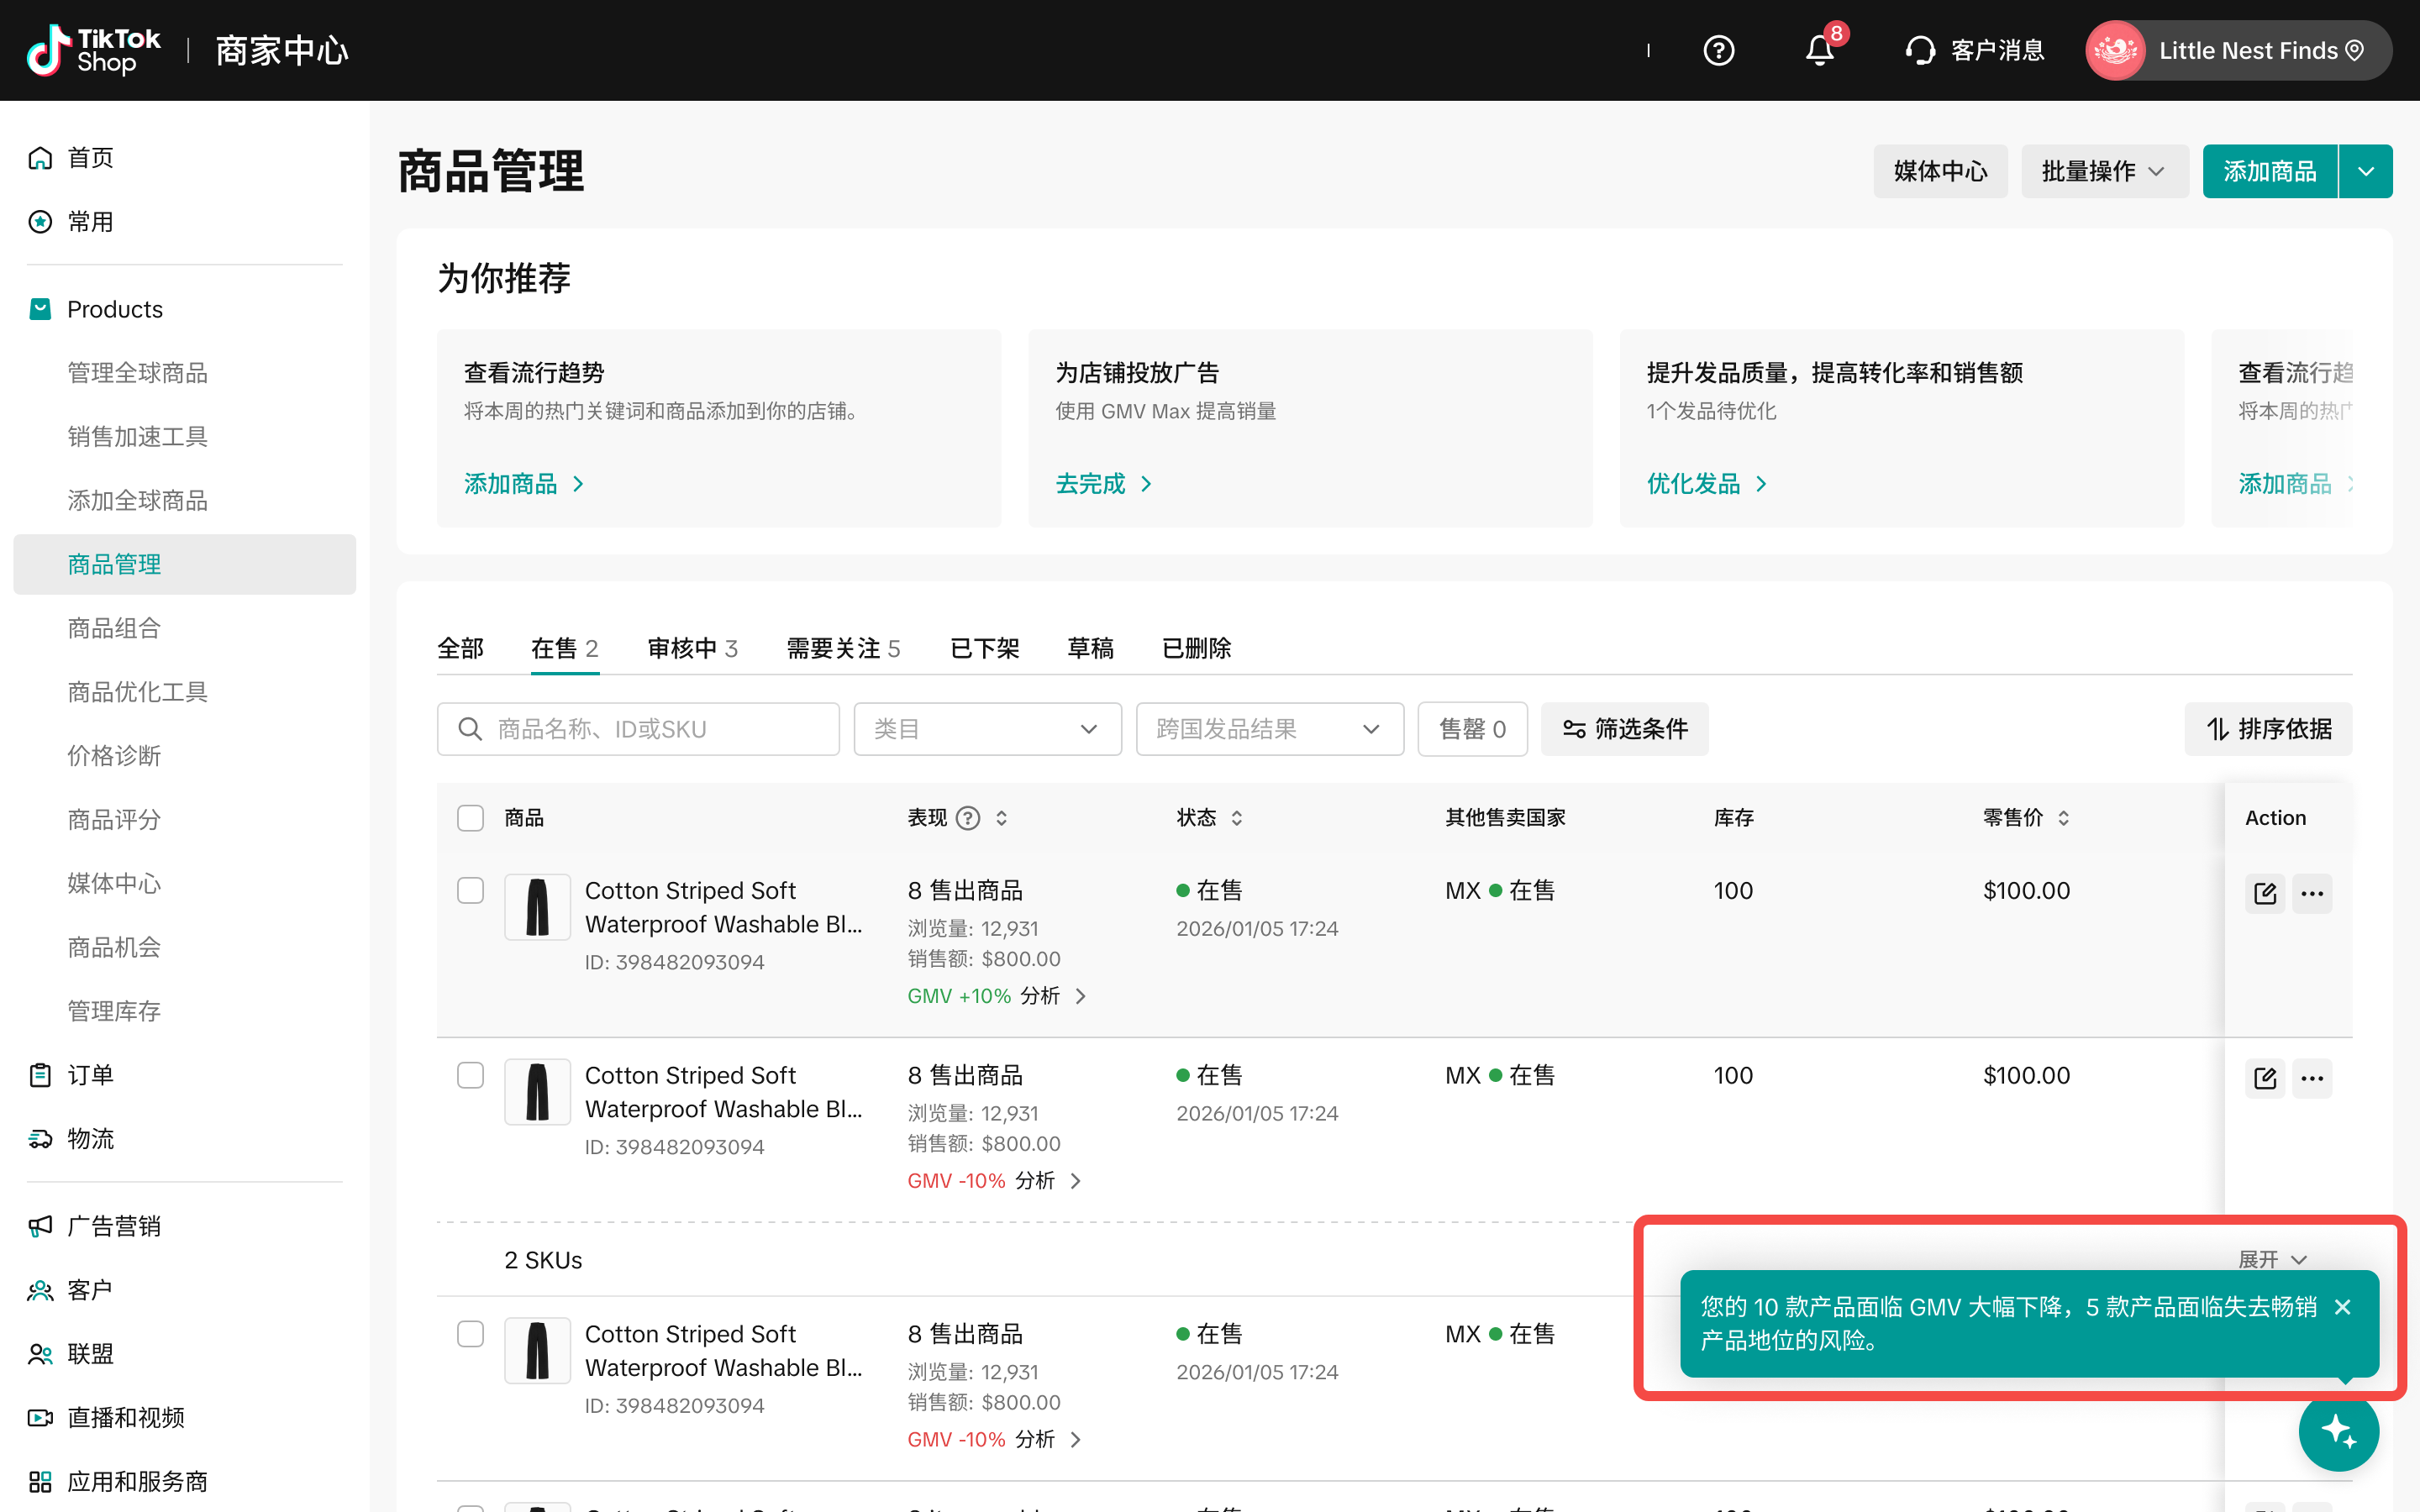Click the customer messages headset icon

coord(1920,50)
